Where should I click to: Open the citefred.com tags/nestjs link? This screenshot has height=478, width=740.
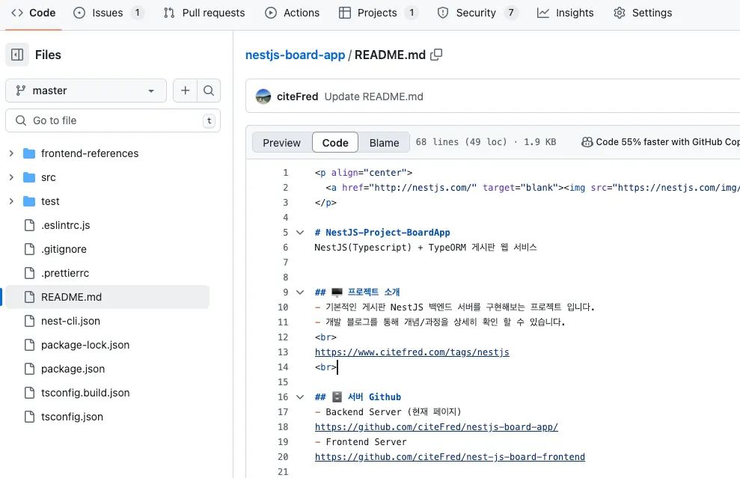click(412, 352)
